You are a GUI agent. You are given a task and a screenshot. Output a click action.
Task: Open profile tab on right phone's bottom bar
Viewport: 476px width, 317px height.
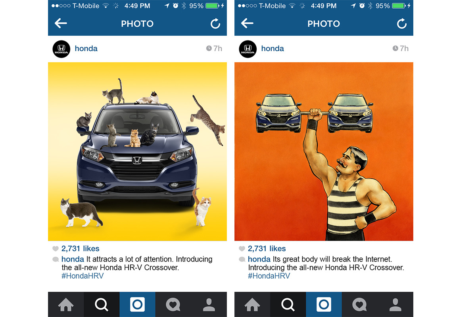[395, 304]
